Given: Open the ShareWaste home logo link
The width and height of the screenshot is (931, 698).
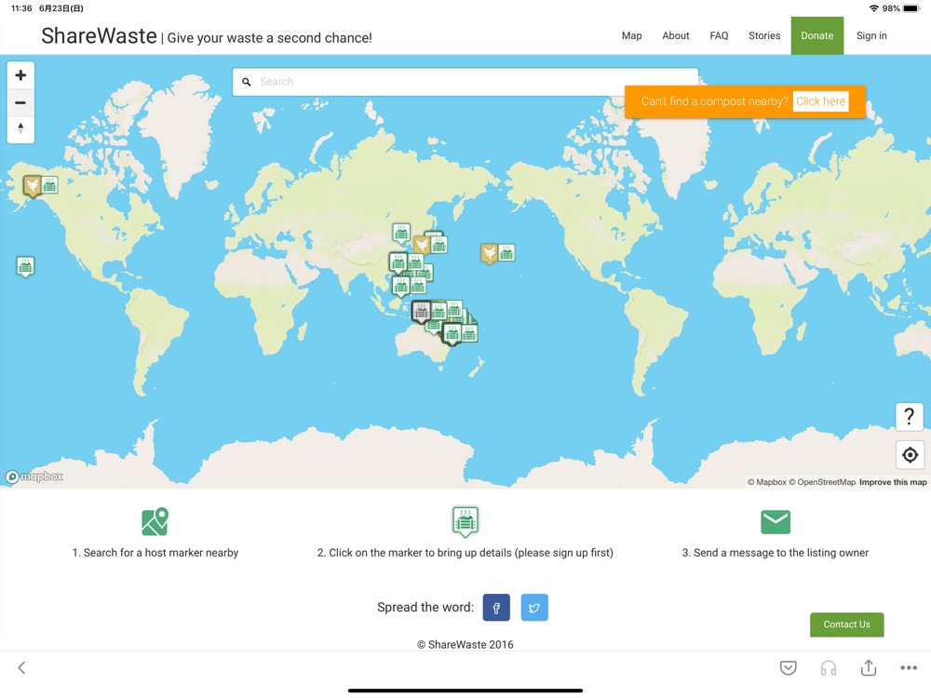Looking at the screenshot, I should (x=100, y=36).
